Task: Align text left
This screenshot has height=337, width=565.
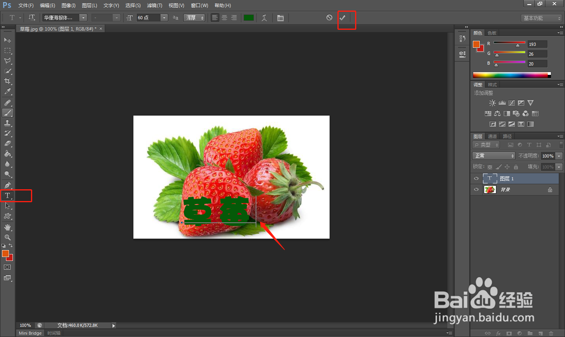Action: pyautogui.click(x=215, y=18)
